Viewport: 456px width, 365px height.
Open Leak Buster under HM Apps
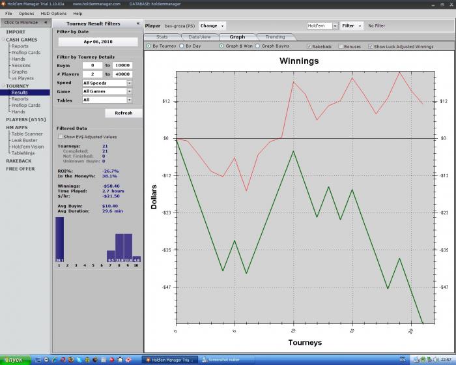tap(25, 140)
